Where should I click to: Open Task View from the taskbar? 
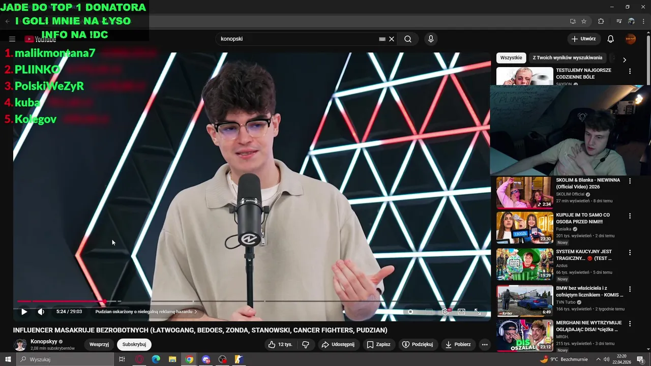pyautogui.click(x=122, y=359)
